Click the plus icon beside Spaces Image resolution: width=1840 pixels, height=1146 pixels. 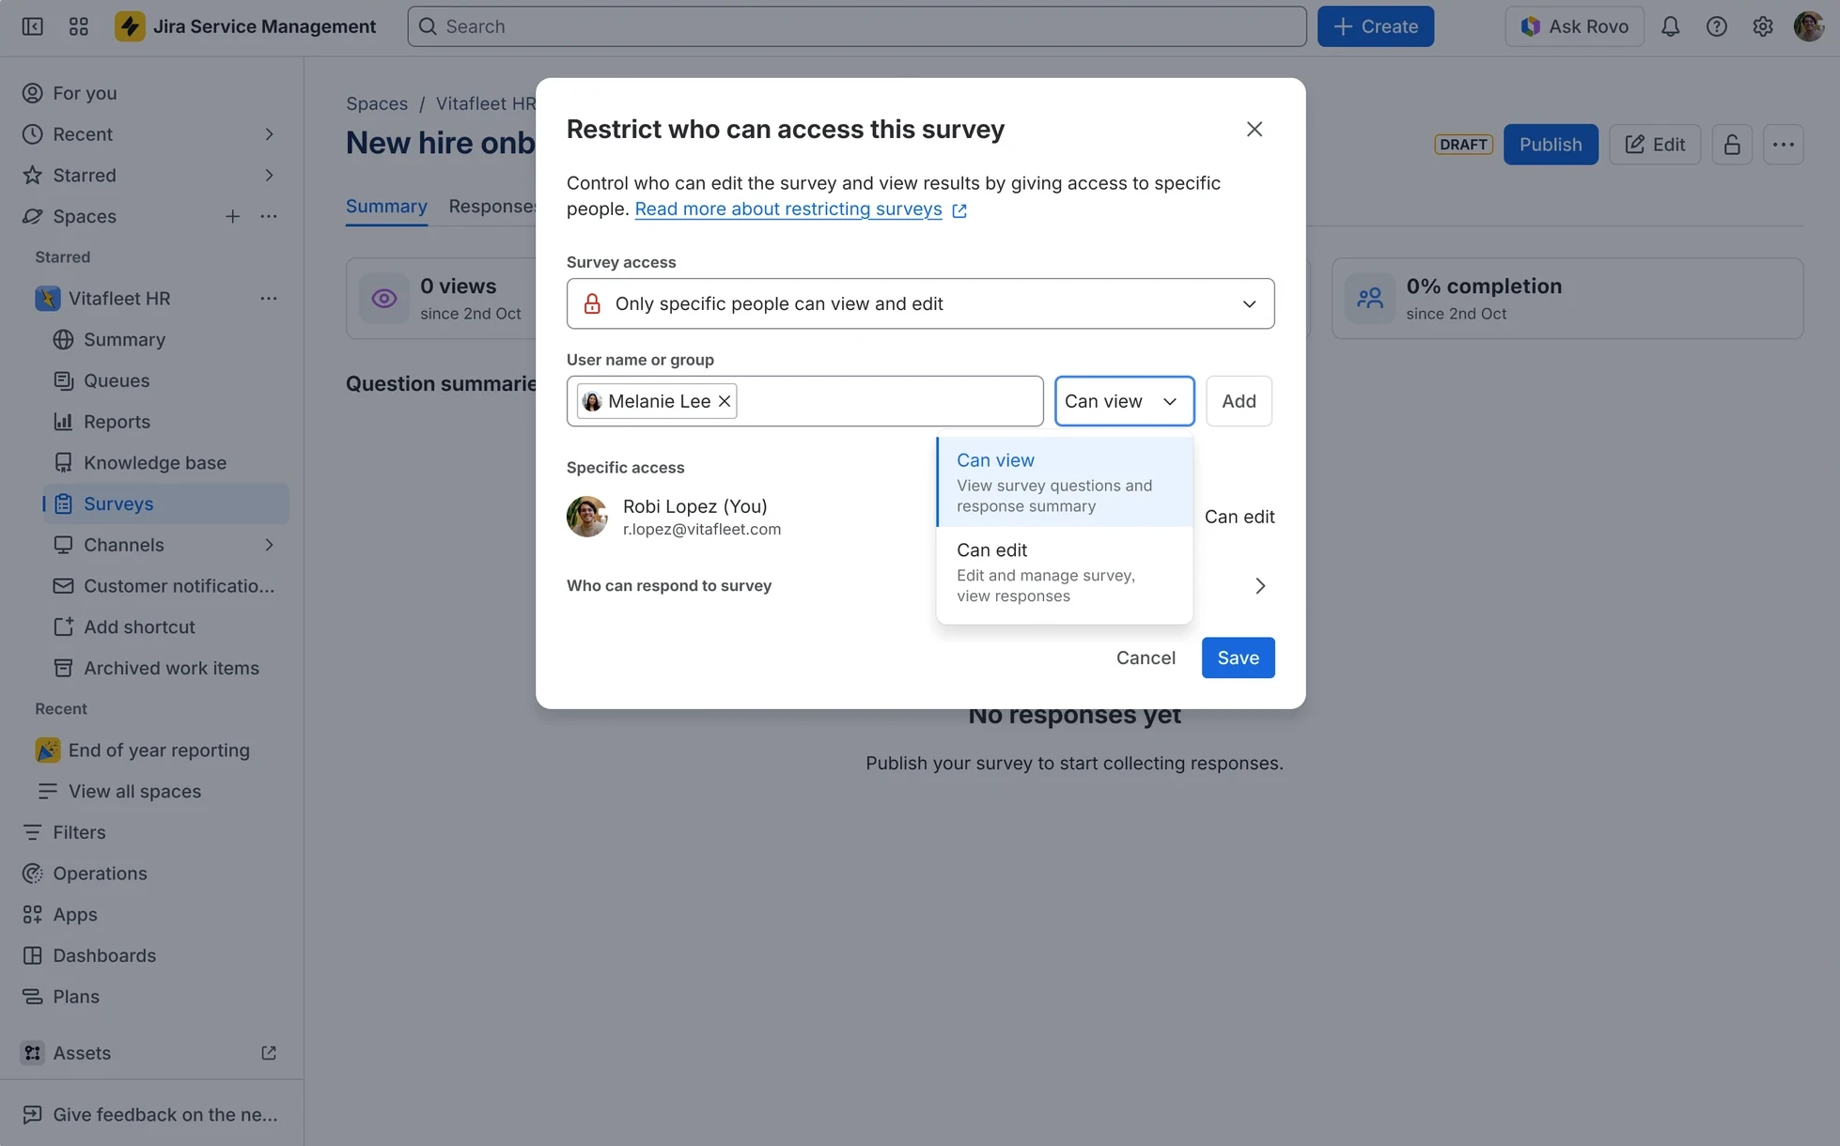pyautogui.click(x=232, y=217)
